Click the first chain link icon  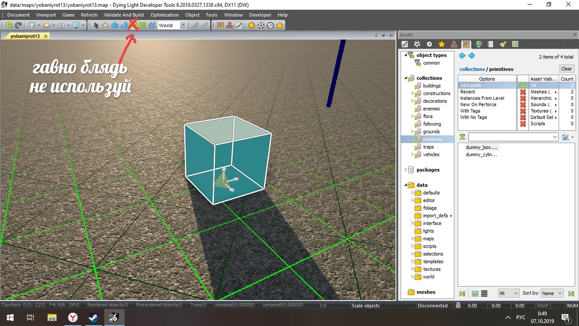click(195, 26)
